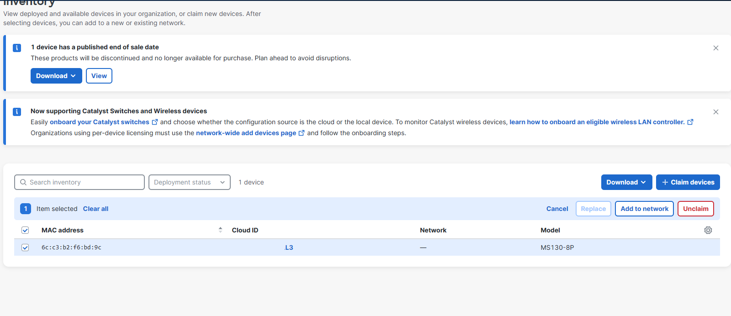Click the Model column header
The image size is (731, 316).
[x=550, y=230]
